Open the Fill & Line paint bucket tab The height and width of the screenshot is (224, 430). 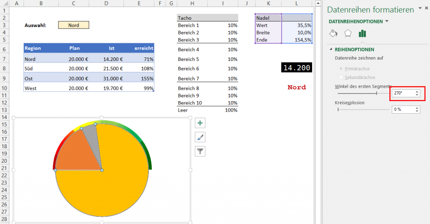click(x=333, y=34)
